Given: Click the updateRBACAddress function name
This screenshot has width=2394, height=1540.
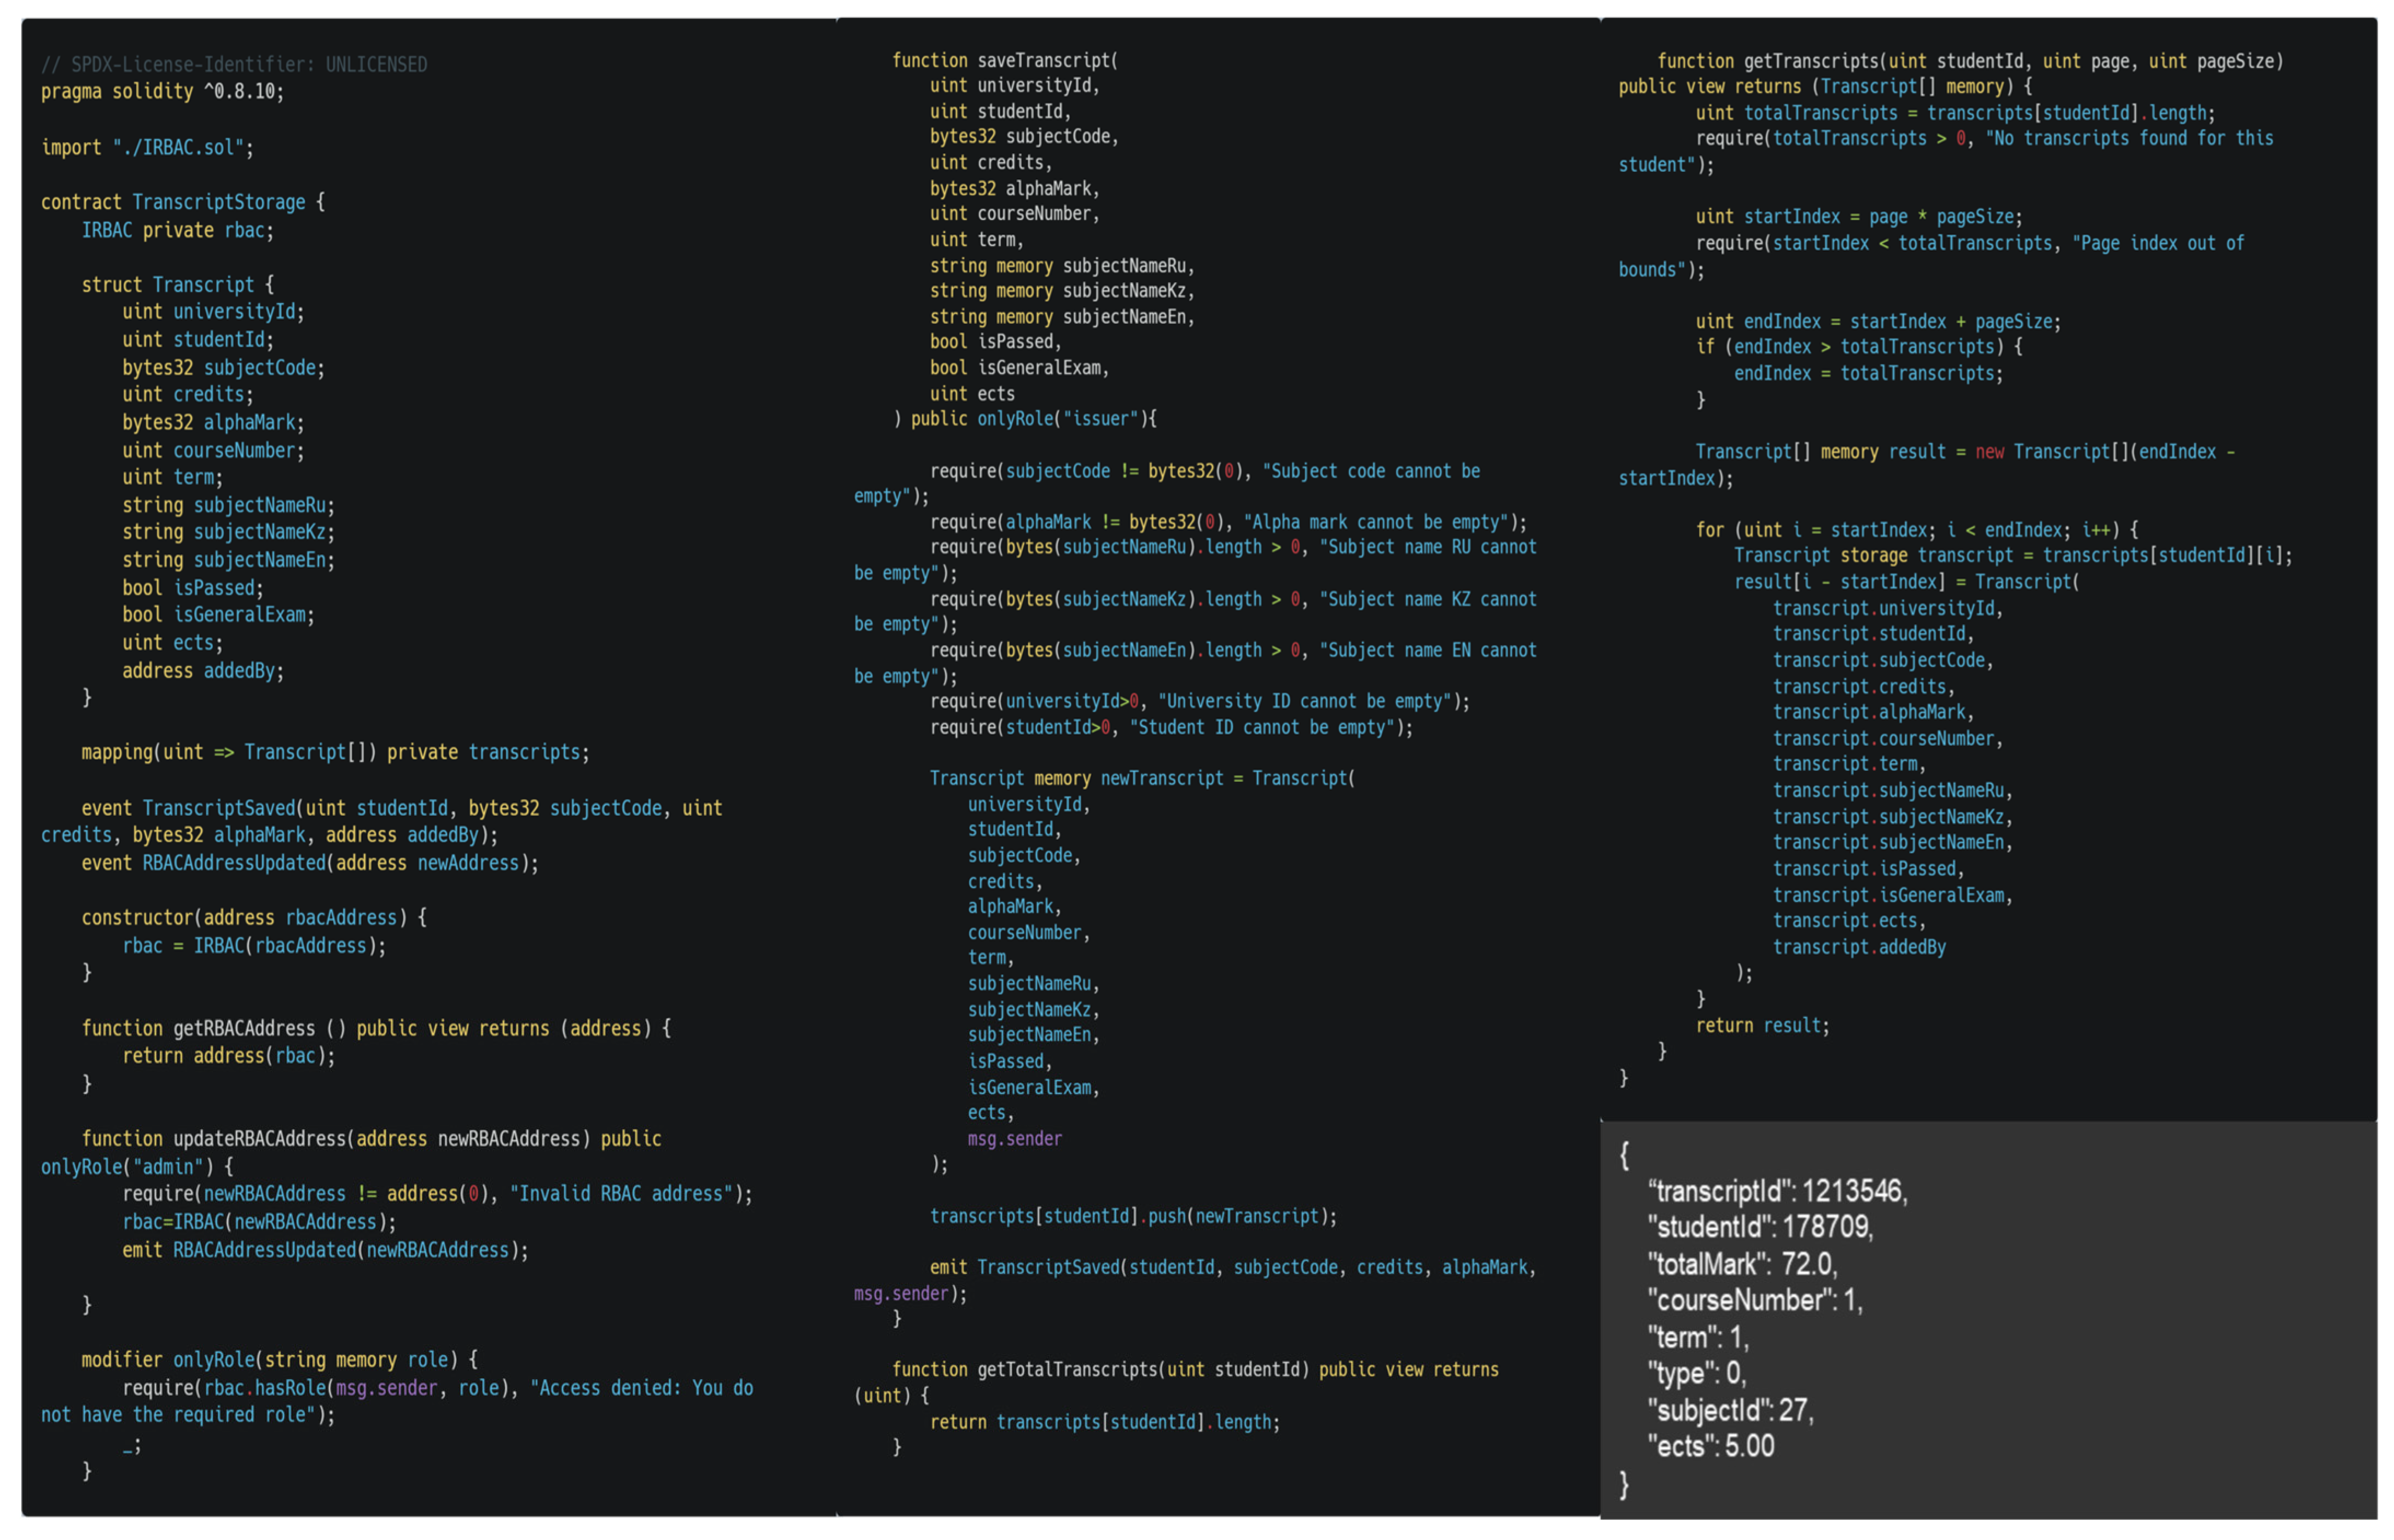Looking at the screenshot, I should (x=259, y=1139).
